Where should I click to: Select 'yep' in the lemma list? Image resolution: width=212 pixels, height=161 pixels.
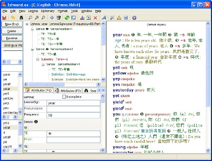coord(6,103)
